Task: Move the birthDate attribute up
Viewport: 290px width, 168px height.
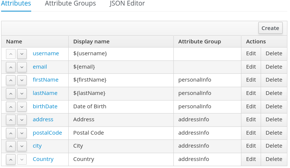Action: [x=11, y=107]
